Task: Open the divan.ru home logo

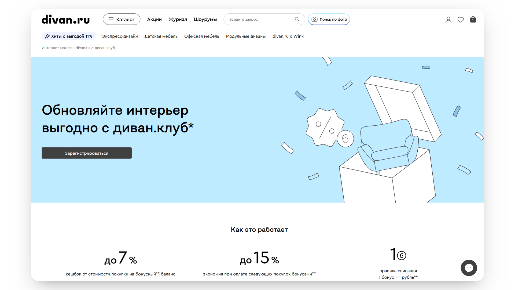Action: point(66,19)
